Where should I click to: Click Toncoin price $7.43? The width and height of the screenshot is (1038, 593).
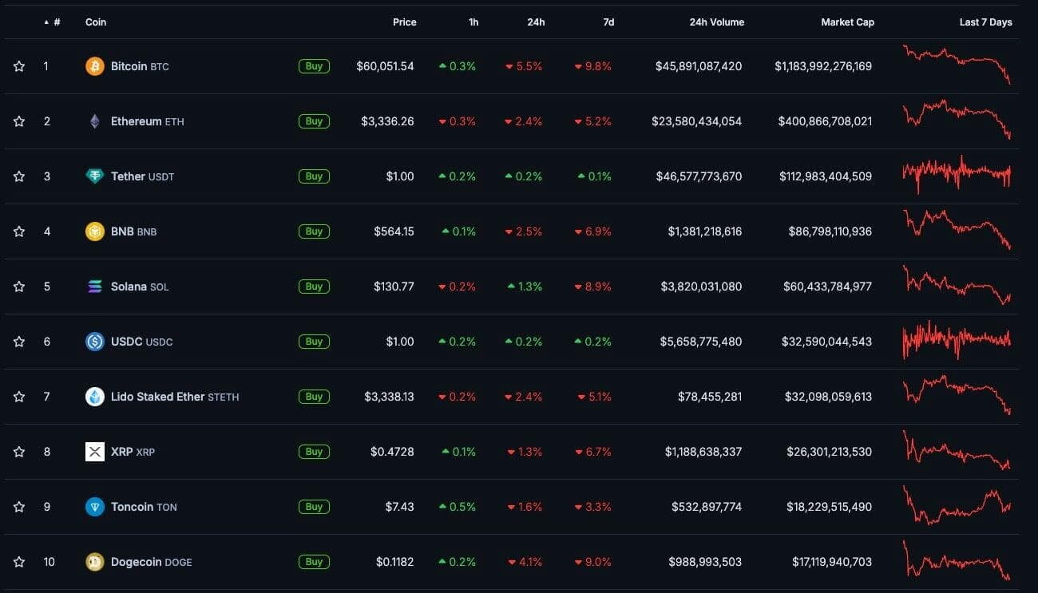coord(401,507)
